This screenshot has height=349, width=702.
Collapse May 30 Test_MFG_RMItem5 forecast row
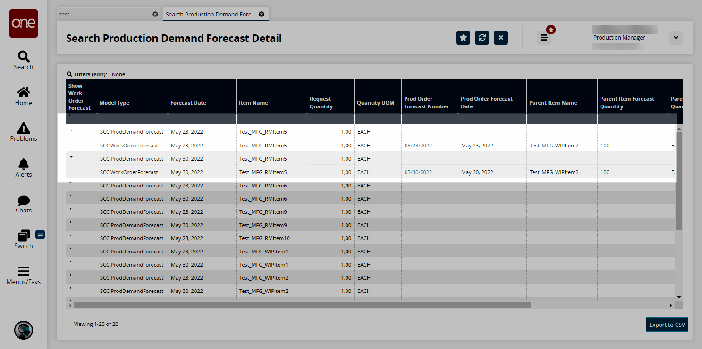point(71,157)
